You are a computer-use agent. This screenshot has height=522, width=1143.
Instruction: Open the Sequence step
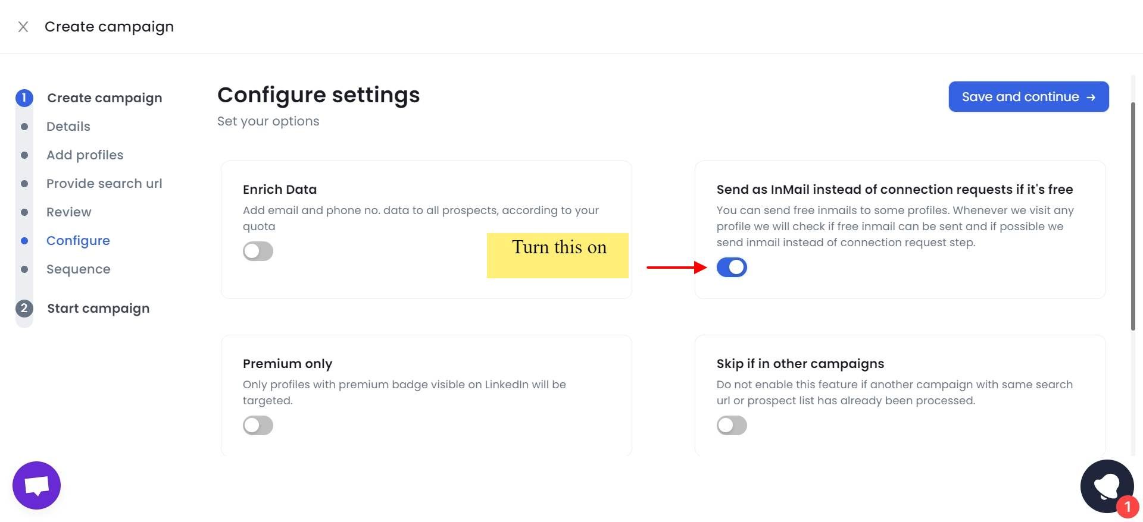78,269
